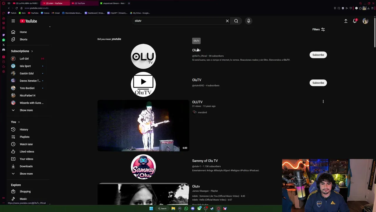Switch to the 'La PALABRA de PAREDES' tab
The height and width of the screenshot is (212, 376).
(26, 3)
